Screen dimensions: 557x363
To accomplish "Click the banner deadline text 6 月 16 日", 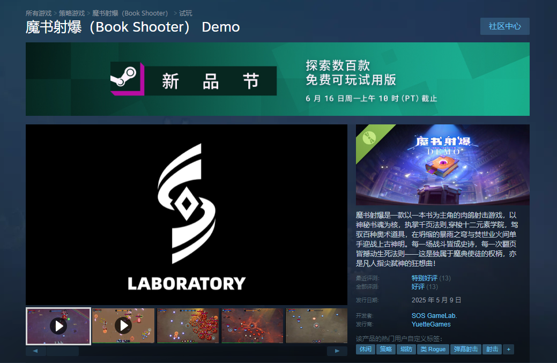I will (371, 98).
